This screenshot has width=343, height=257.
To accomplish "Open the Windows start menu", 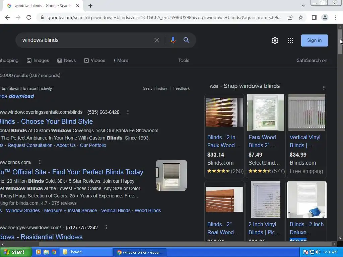I will [15, 252].
